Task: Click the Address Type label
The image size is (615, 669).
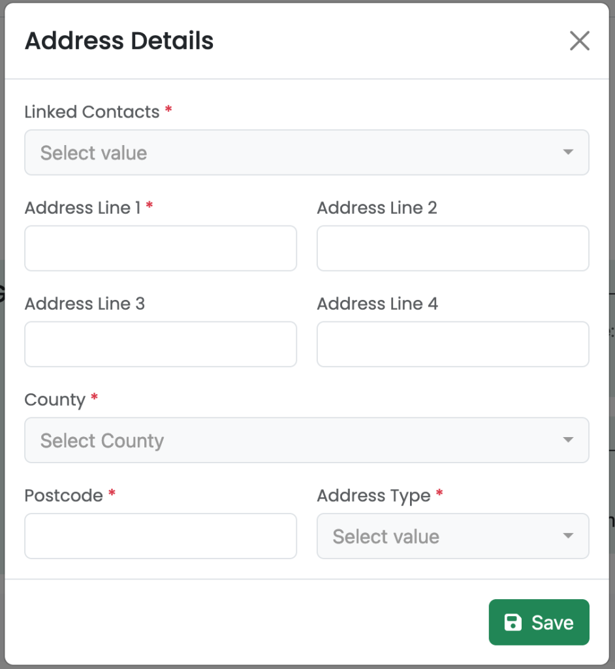Action: [x=373, y=496]
